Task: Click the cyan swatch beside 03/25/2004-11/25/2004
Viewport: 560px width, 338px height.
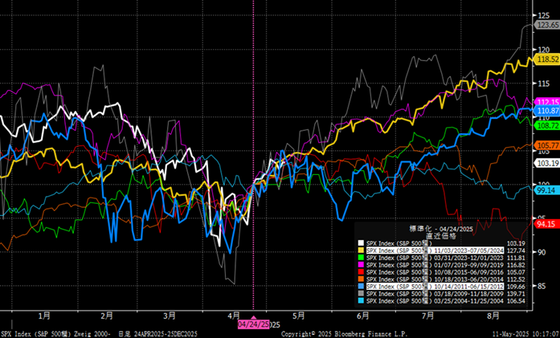Action: click(361, 301)
